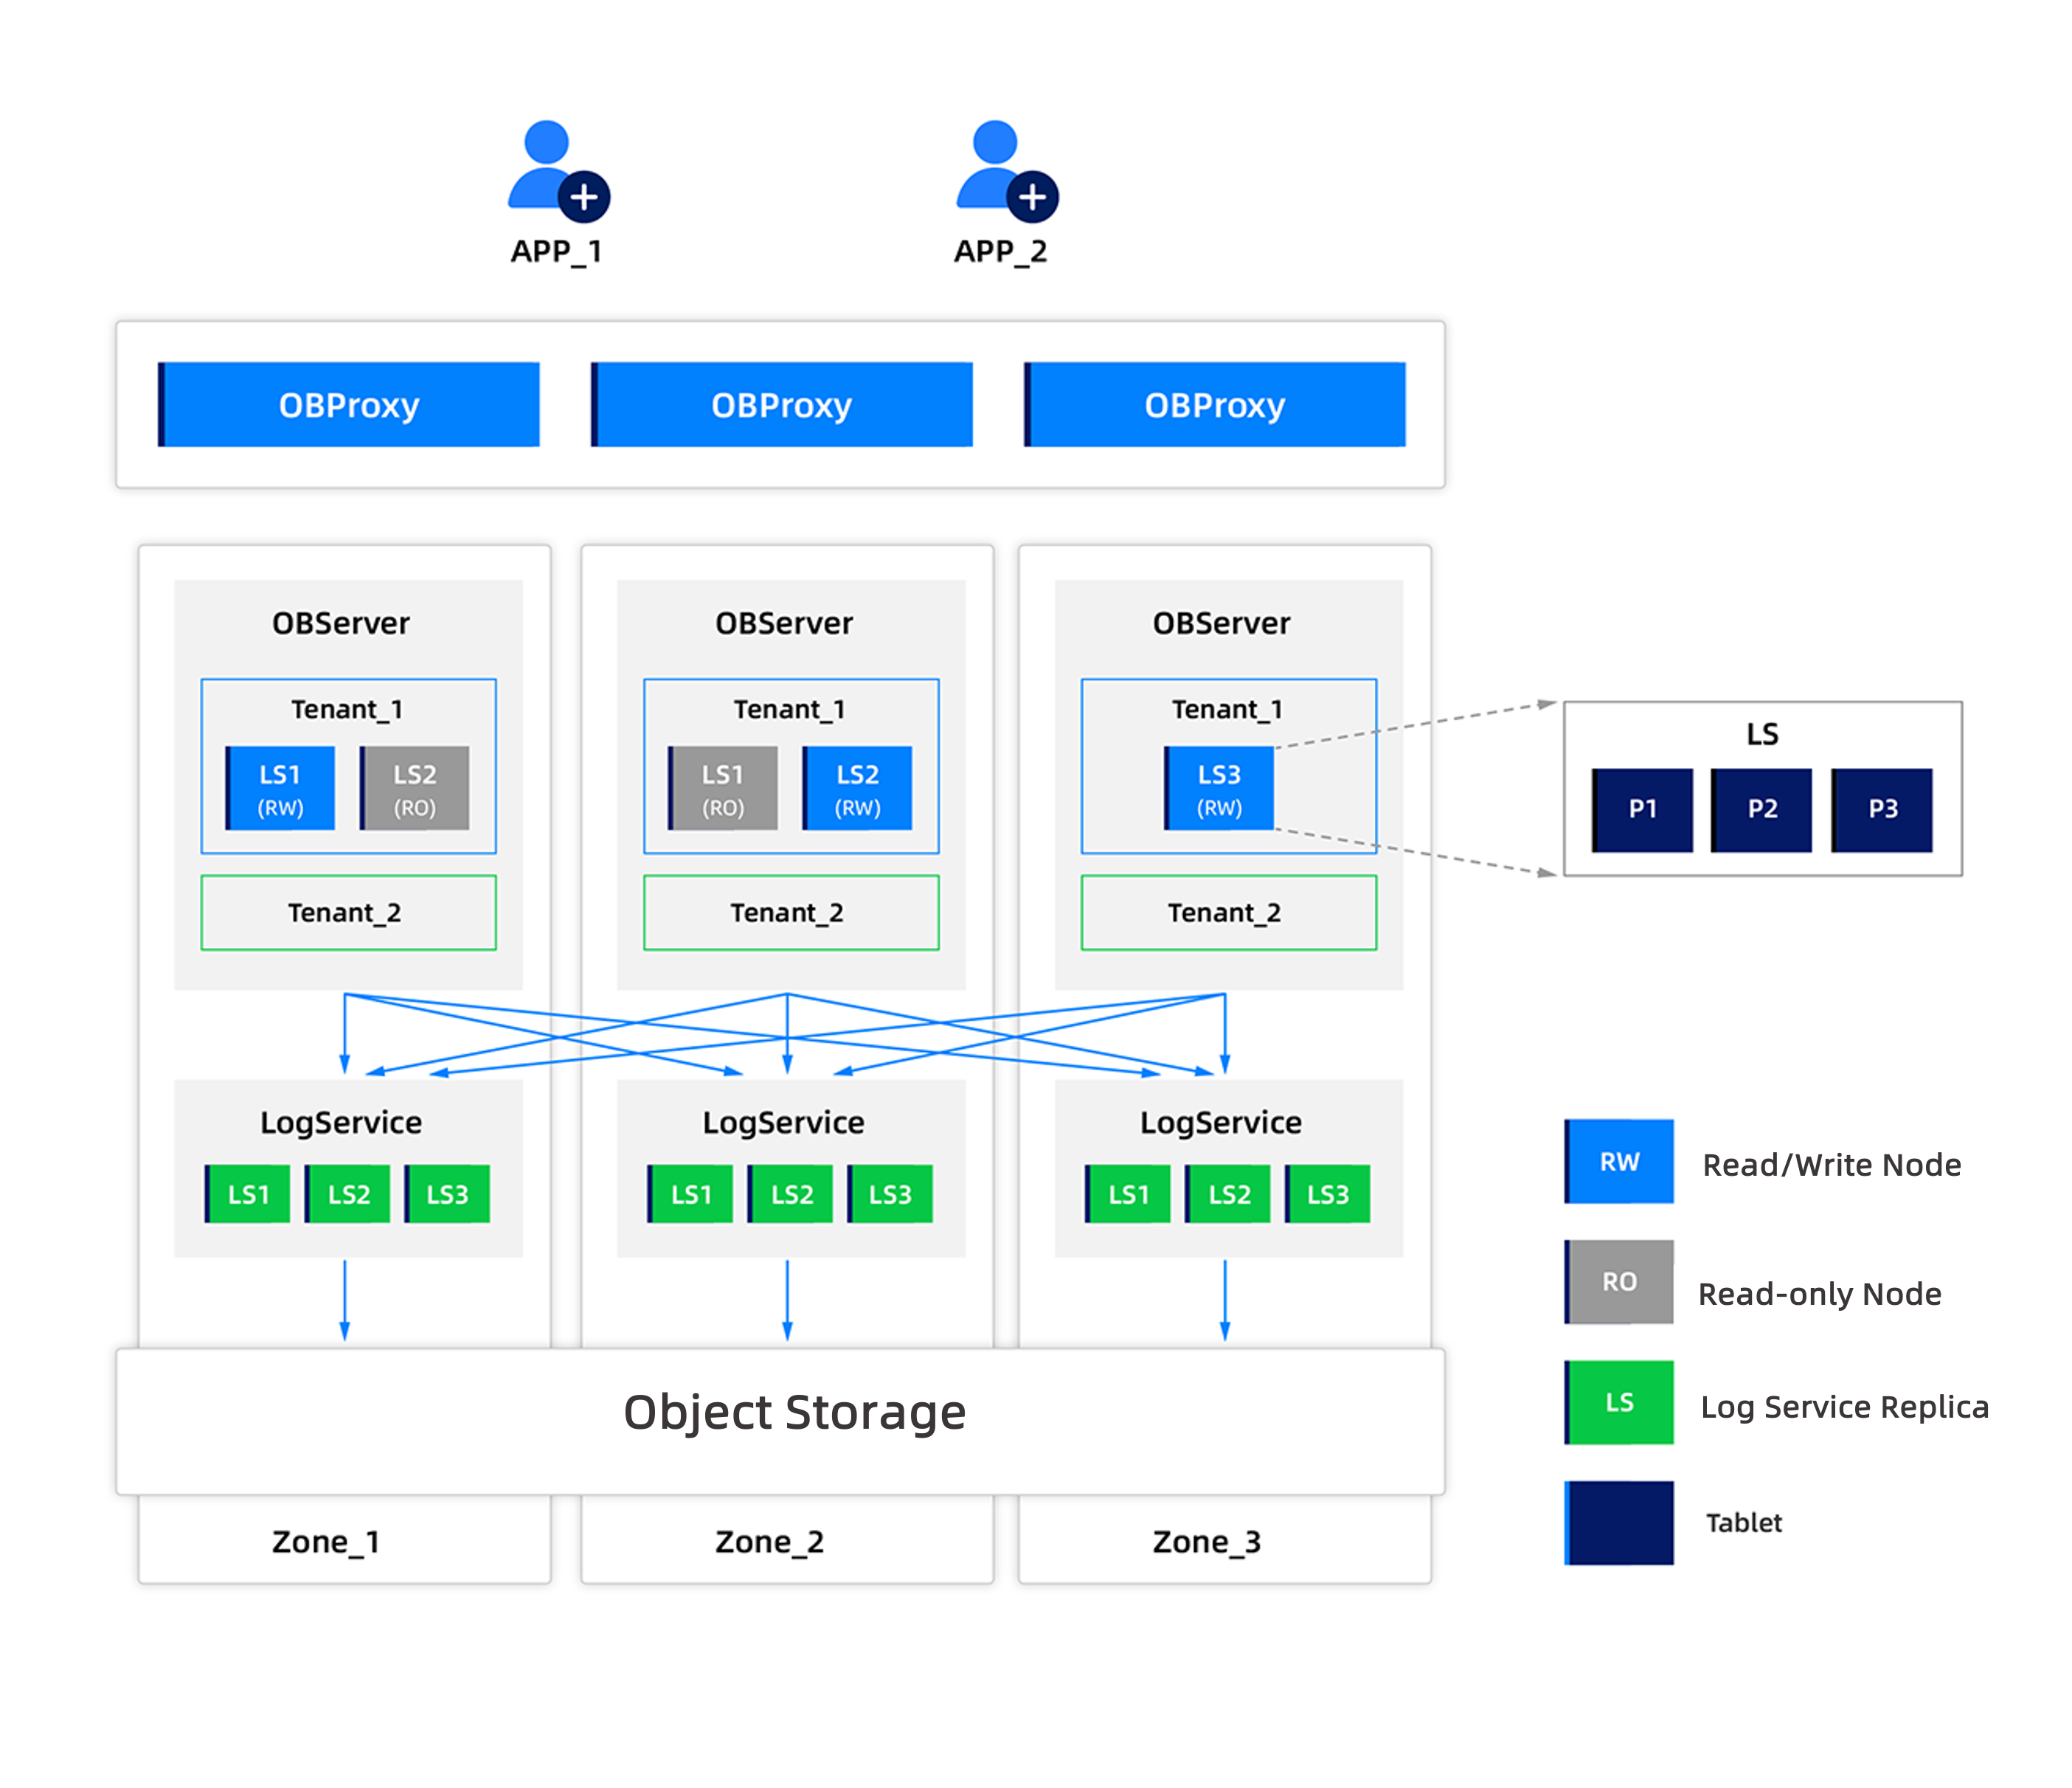Select the LS2 (RO) block in Zone_1
Screen dimensions: 2072x1788
pos(417,788)
